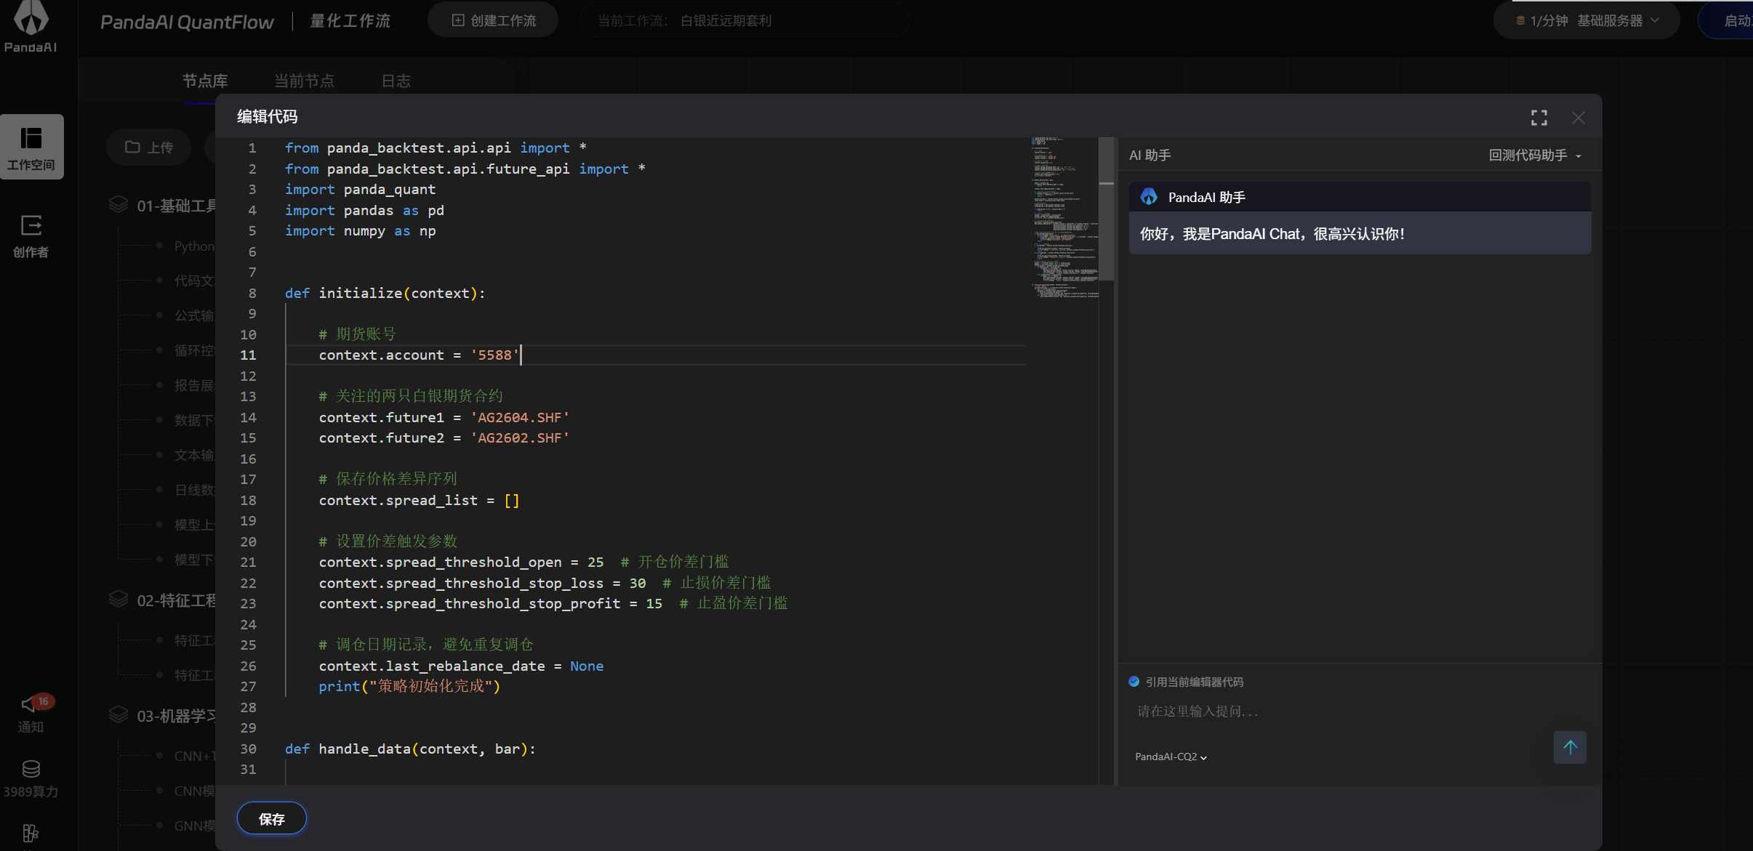
Task: Open the 通知 notifications megaphone icon
Action: 31,714
